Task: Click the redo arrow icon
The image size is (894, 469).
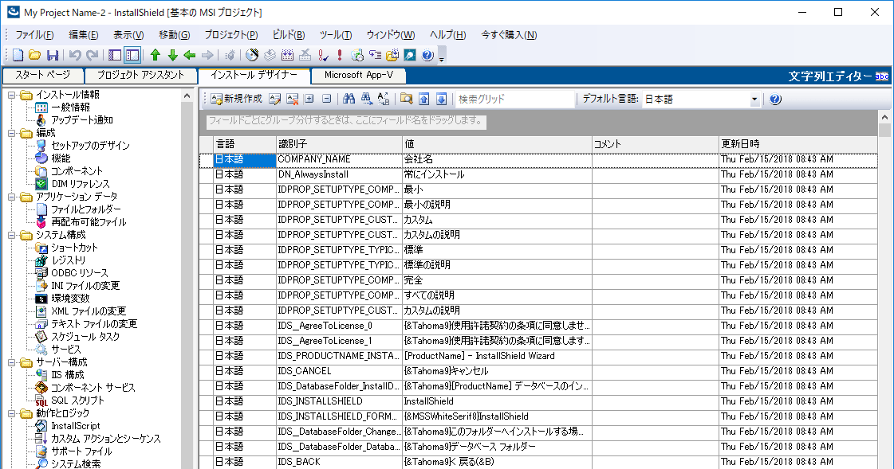Action: 92,54
